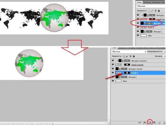Hide the Слой 3 layer in upper panel
Image resolution: width=166 pixels, height=126 pixels.
point(138,27)
